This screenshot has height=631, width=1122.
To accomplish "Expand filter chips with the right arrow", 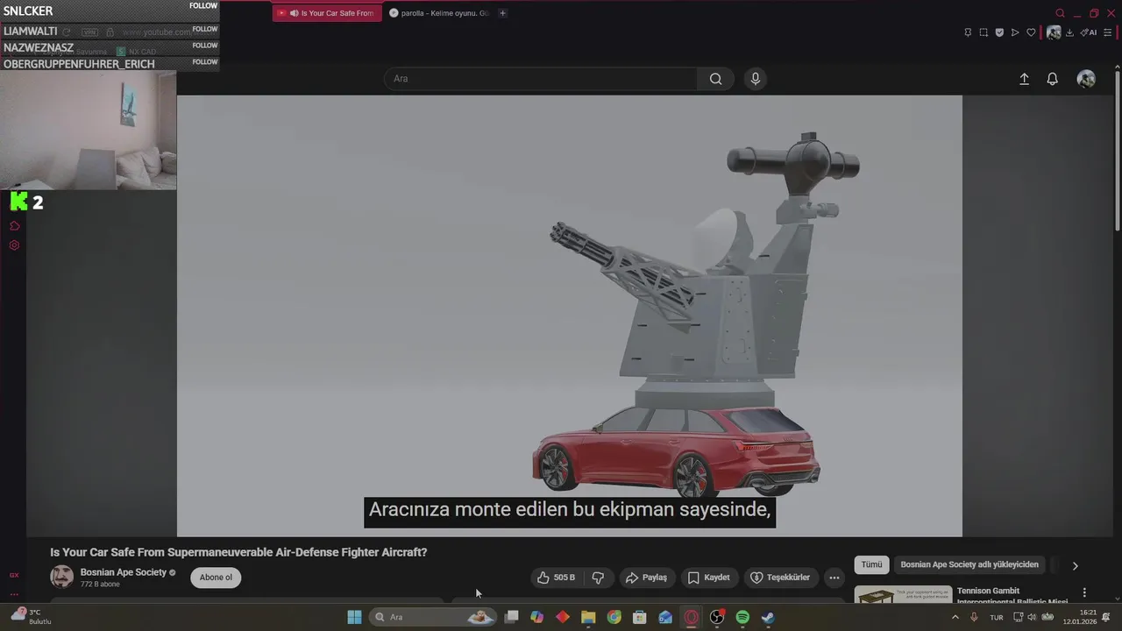I will click(1075, 565).
